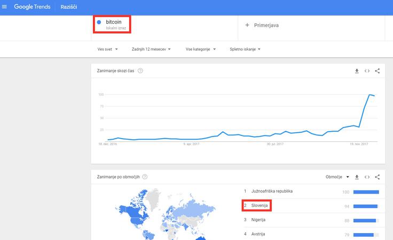The image size is (393, 240).
Task: Open the hamburger menu
Action: tap(4, 7)
